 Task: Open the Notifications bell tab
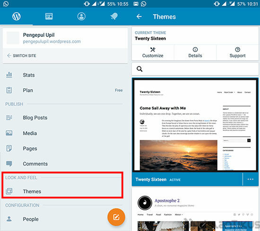click(114, 17)
